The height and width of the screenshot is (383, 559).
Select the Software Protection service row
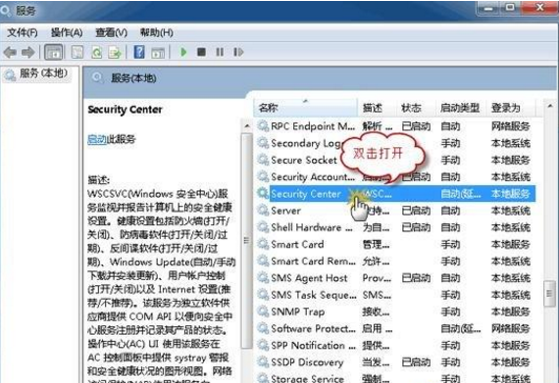pos(396,328)
